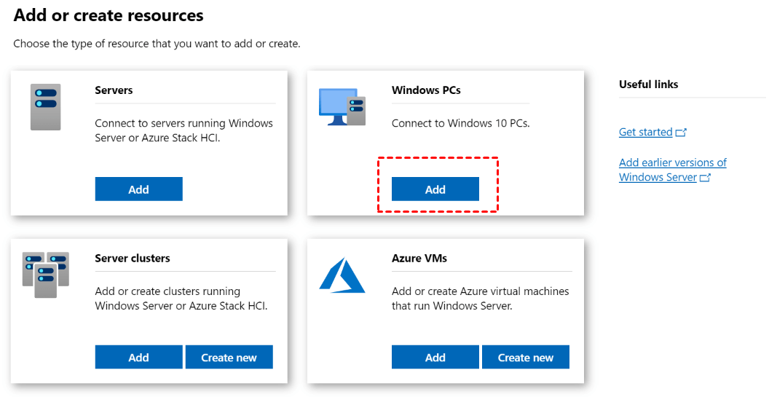Select the Azure VMs card title
Viewport: 777px width, 397px height.
pos(419,258)
